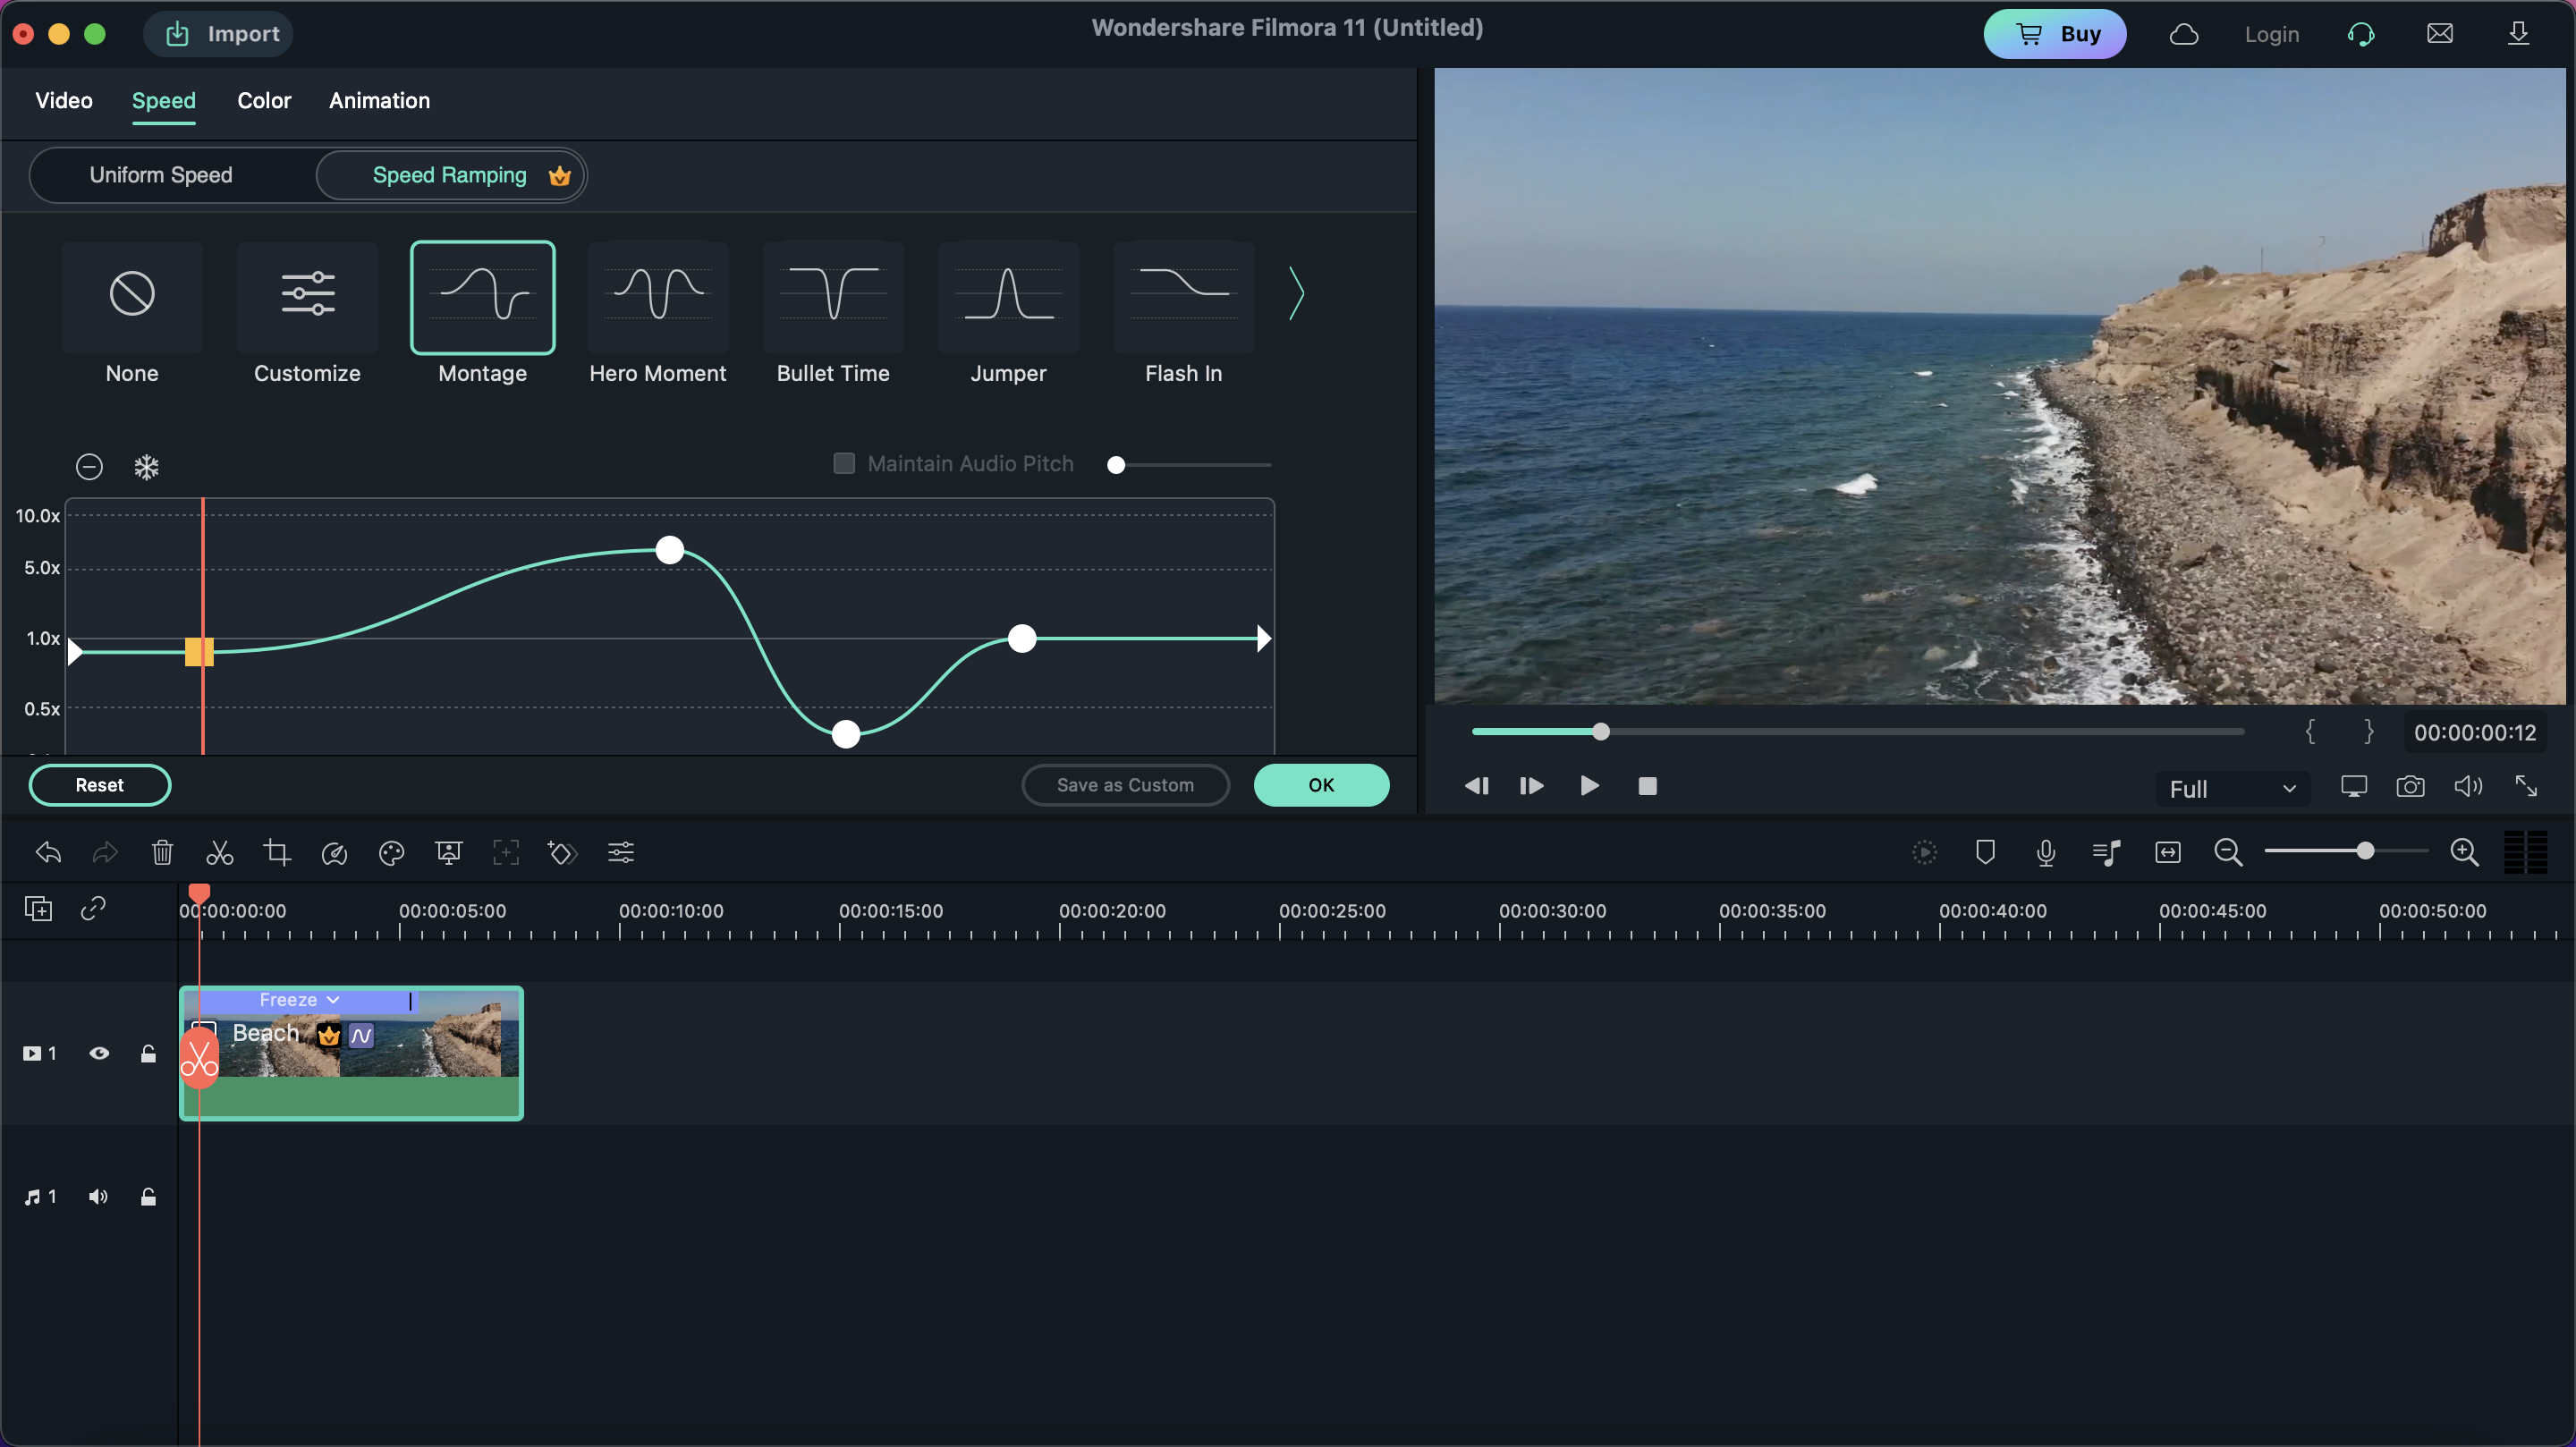Click the voiceover microphone icon

coord(2045,853)
